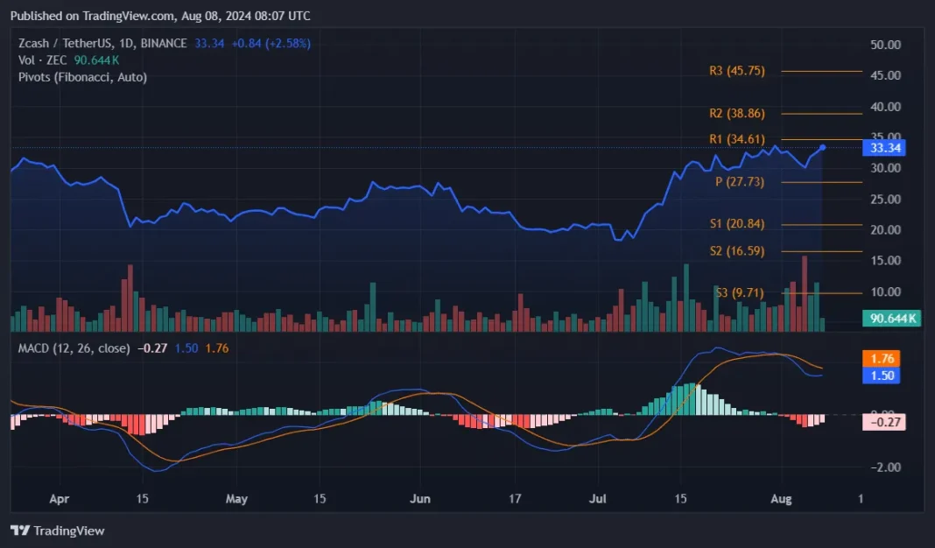Click the green 90.644K volume tag
Screen dimensions: 935x548
pos(891,319)
